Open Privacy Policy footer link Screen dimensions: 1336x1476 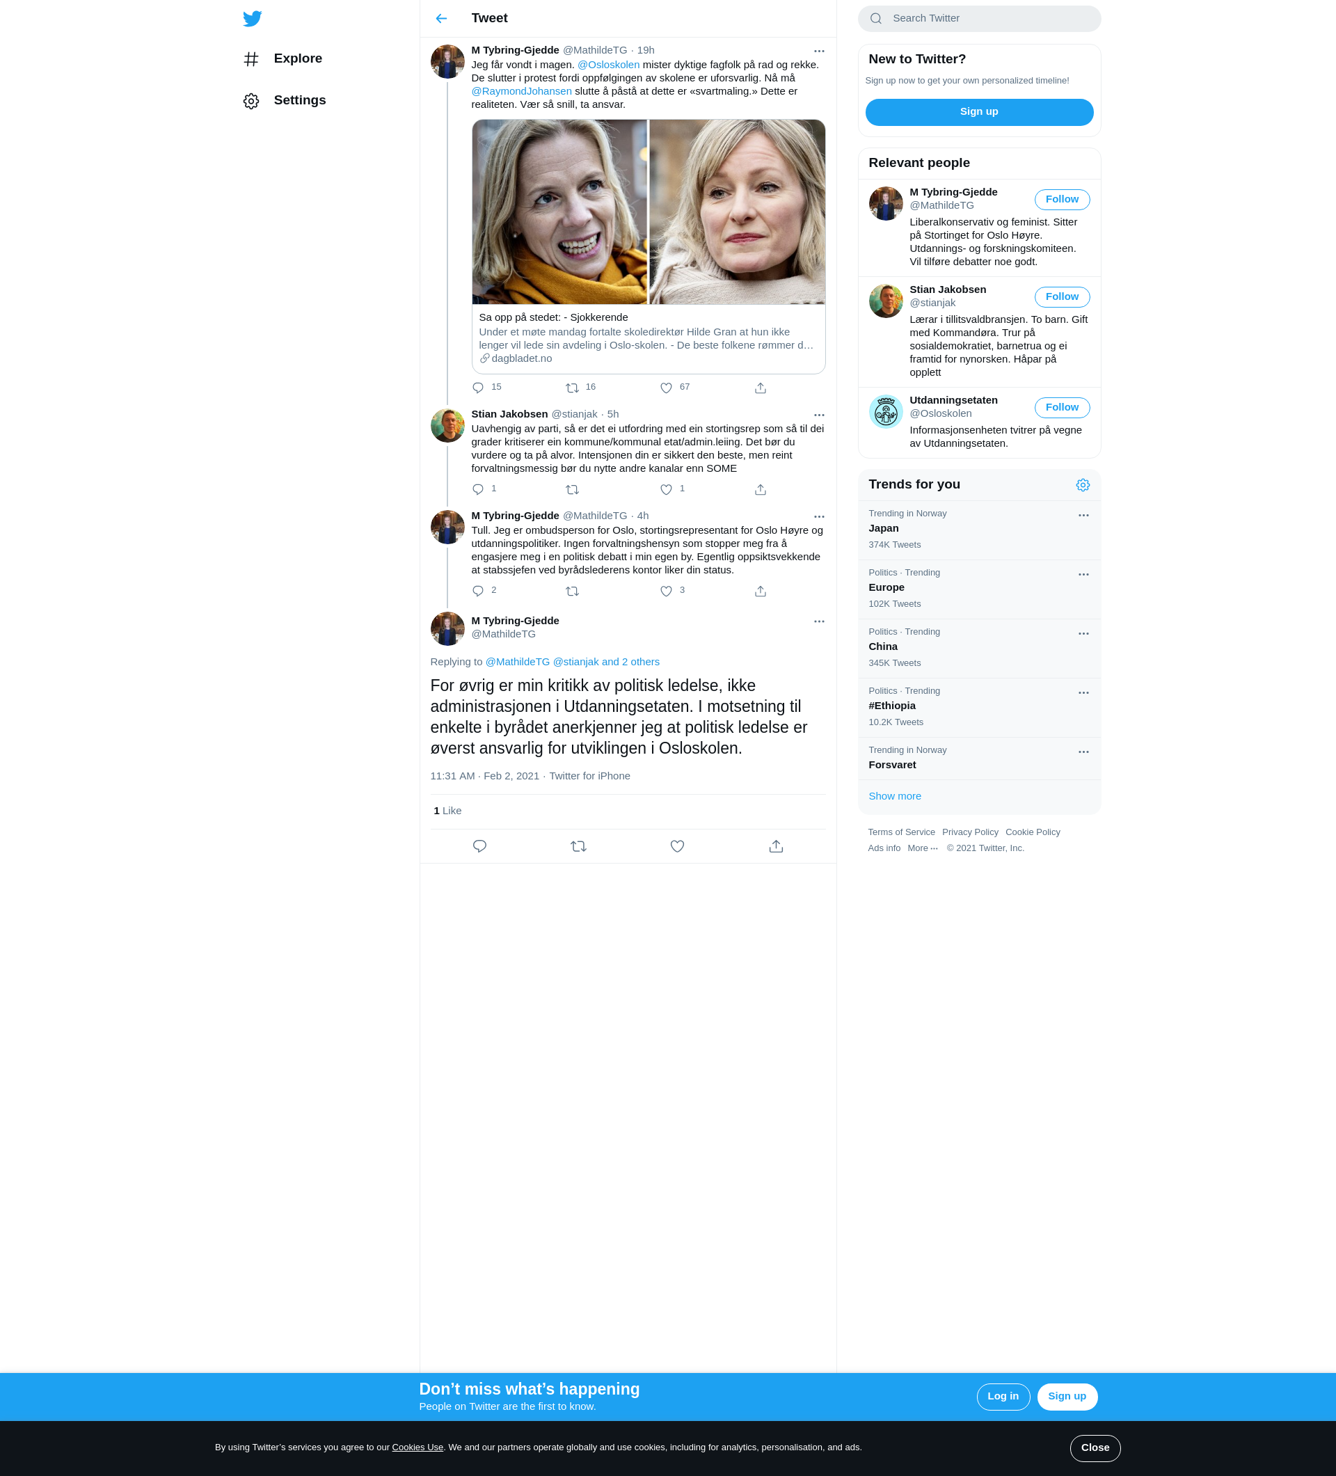pyautogui.click(x=969, y=832)
